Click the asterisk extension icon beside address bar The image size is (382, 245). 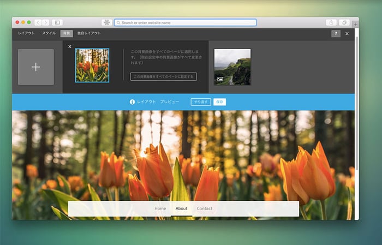tap(107, 23)
